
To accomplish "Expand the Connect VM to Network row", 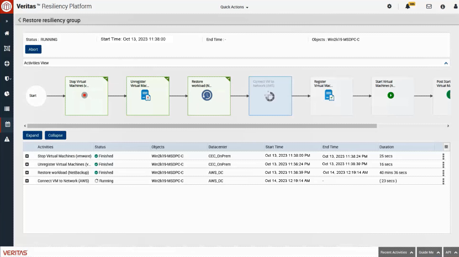I will pos(27,181).
